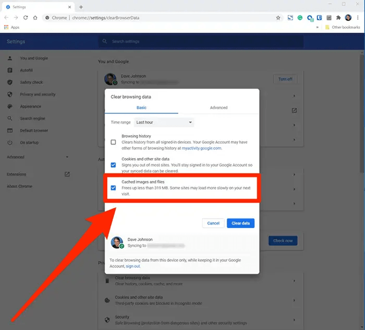365x330 pixels.
Task: Open the Extensions puzzle piece icon
Action: [338, 18]
